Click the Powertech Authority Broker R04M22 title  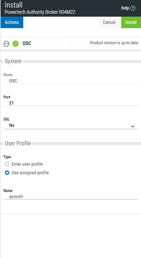click(40, 12)
